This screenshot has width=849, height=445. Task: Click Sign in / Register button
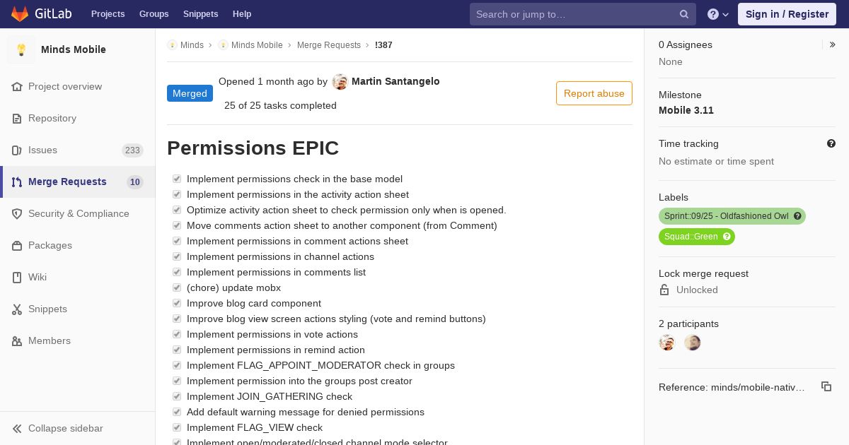[787, 14]
